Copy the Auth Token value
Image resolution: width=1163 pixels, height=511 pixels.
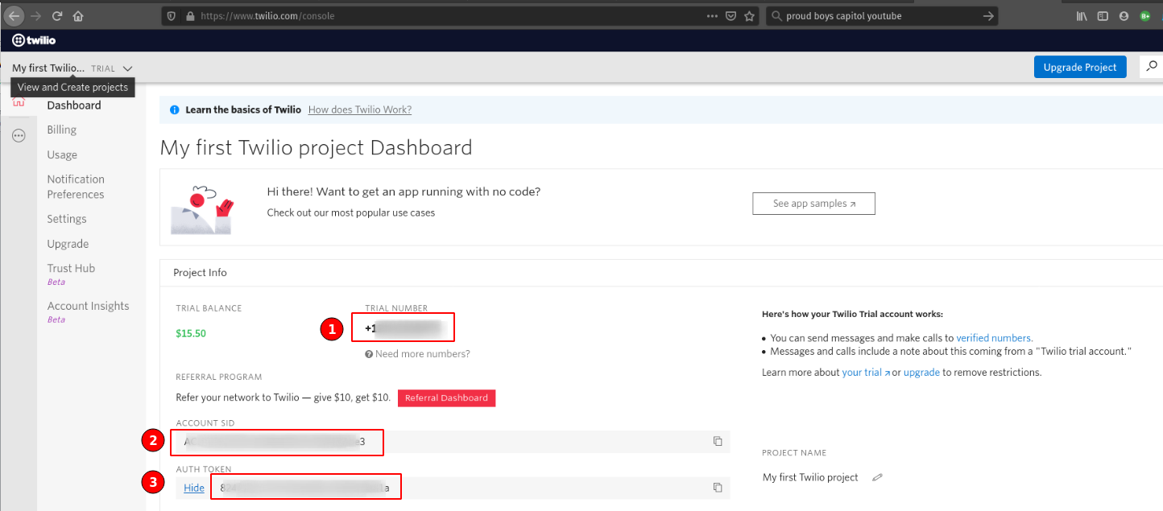pos(717,488)
